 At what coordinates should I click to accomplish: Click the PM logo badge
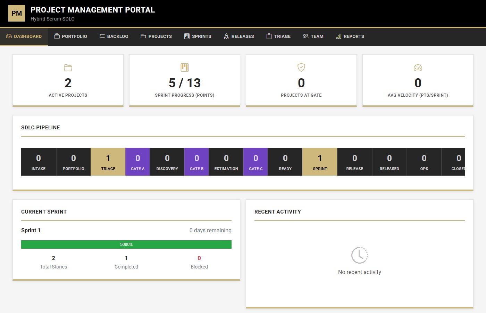click(x=17, y=13)
